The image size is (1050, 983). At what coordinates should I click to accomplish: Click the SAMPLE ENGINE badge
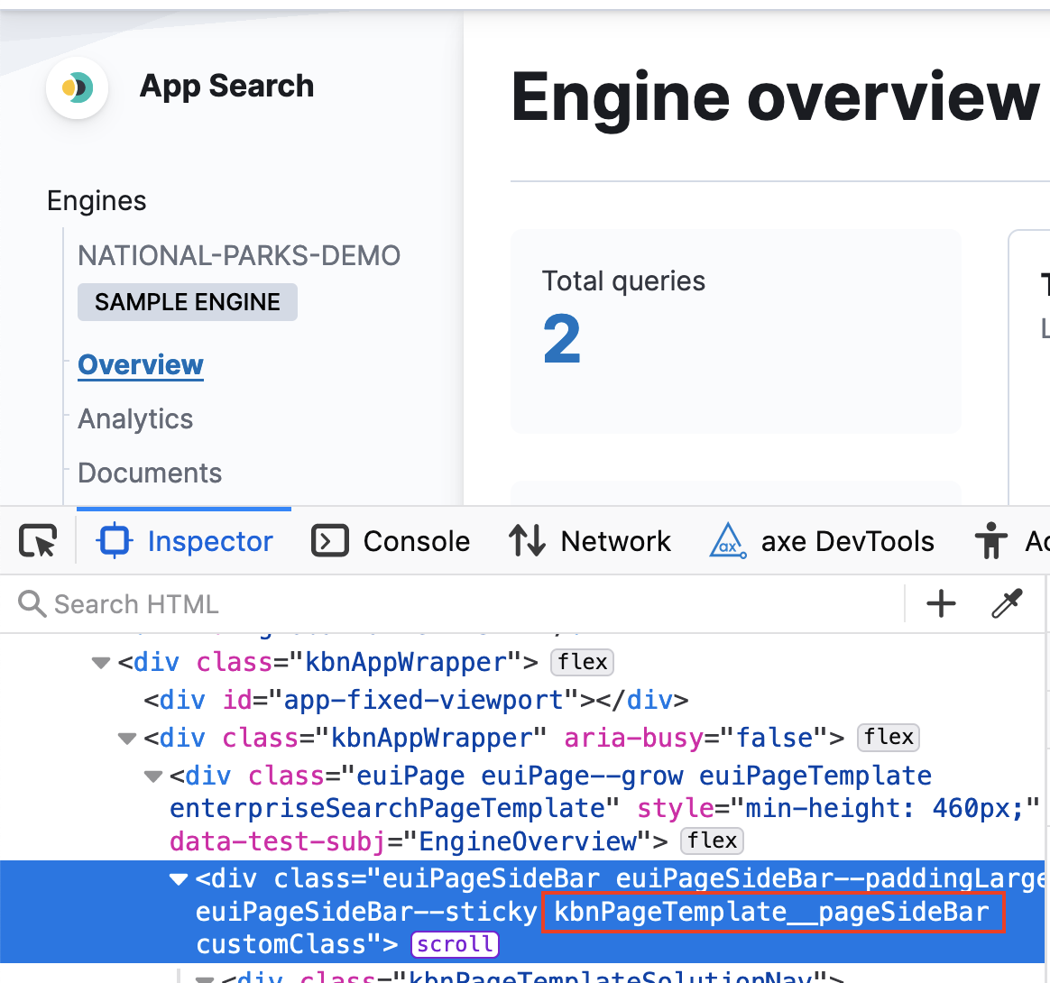(188, 302)
